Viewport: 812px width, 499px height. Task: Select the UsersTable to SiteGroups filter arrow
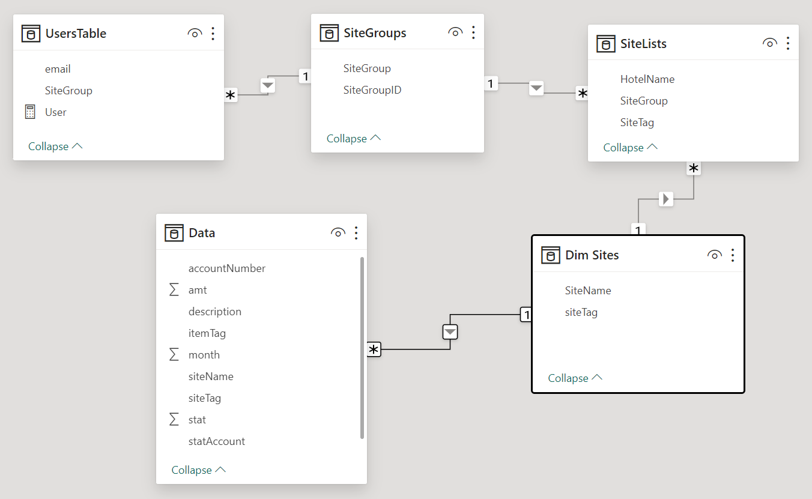[268, 85]
